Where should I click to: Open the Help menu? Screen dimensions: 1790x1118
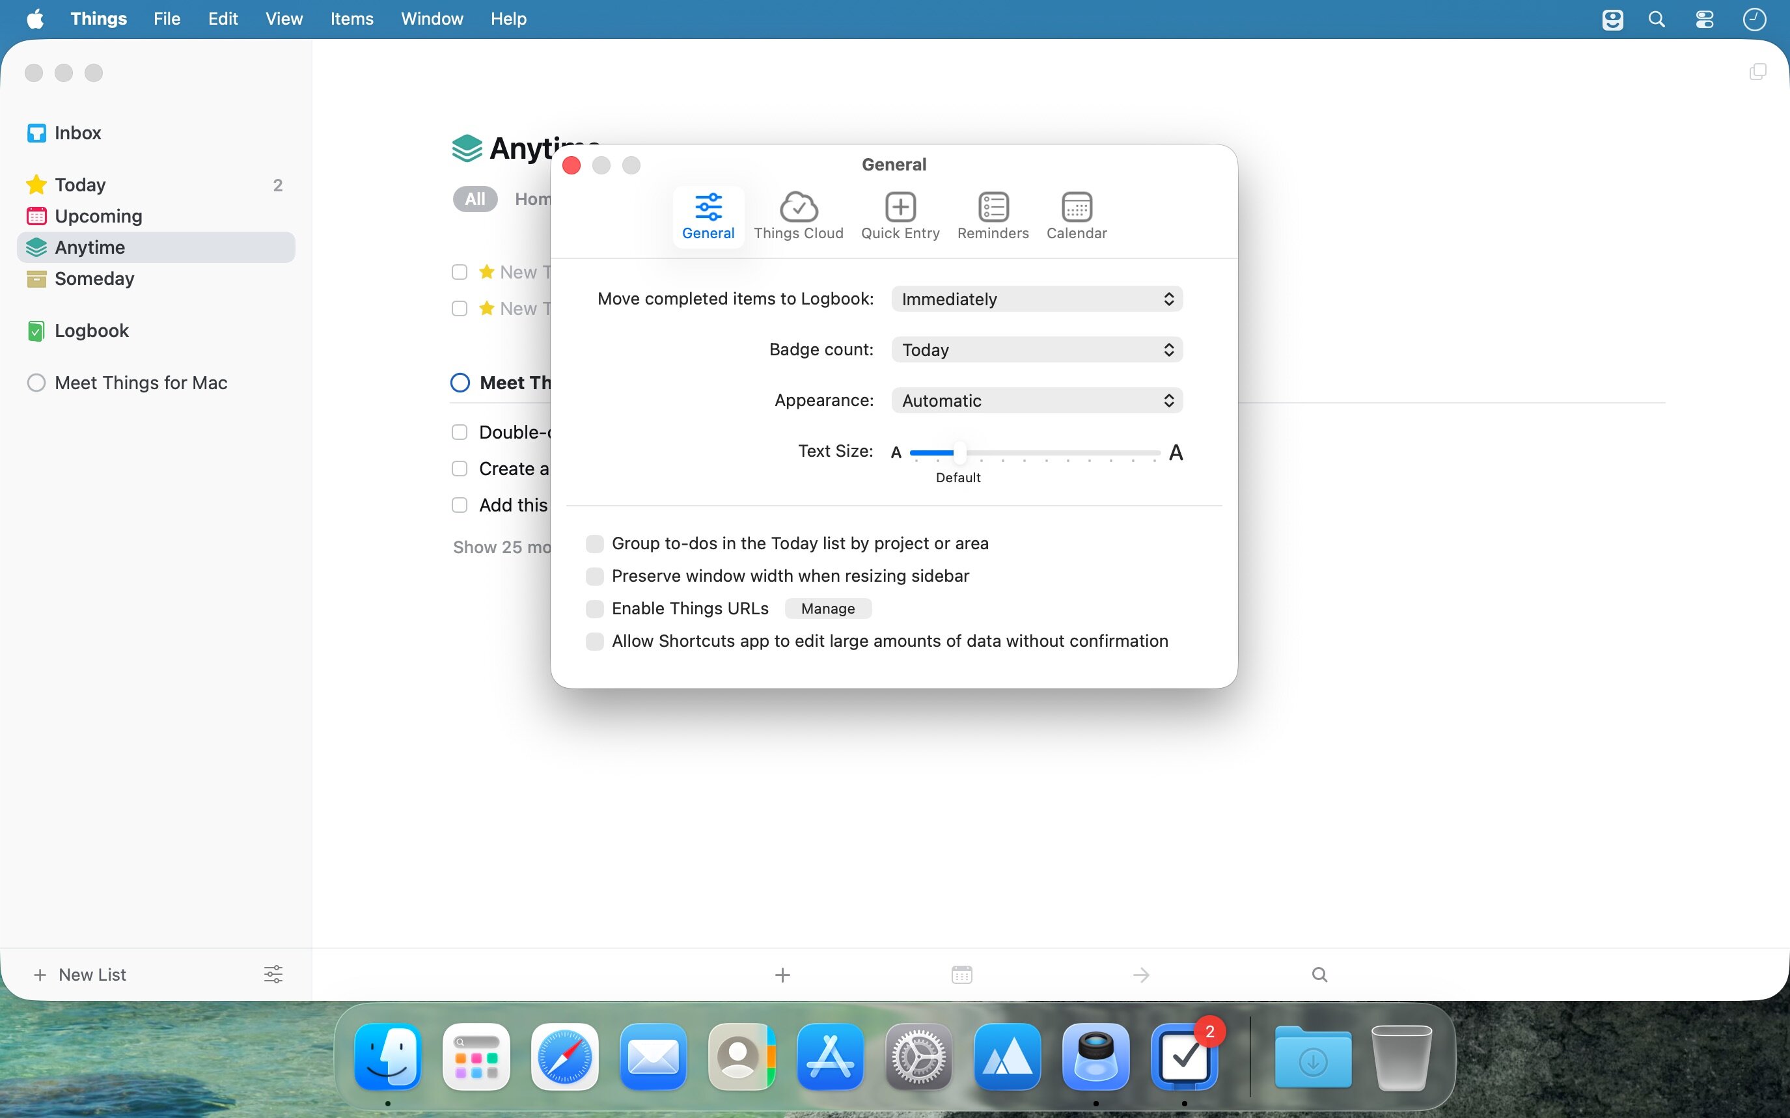[508, 18]
